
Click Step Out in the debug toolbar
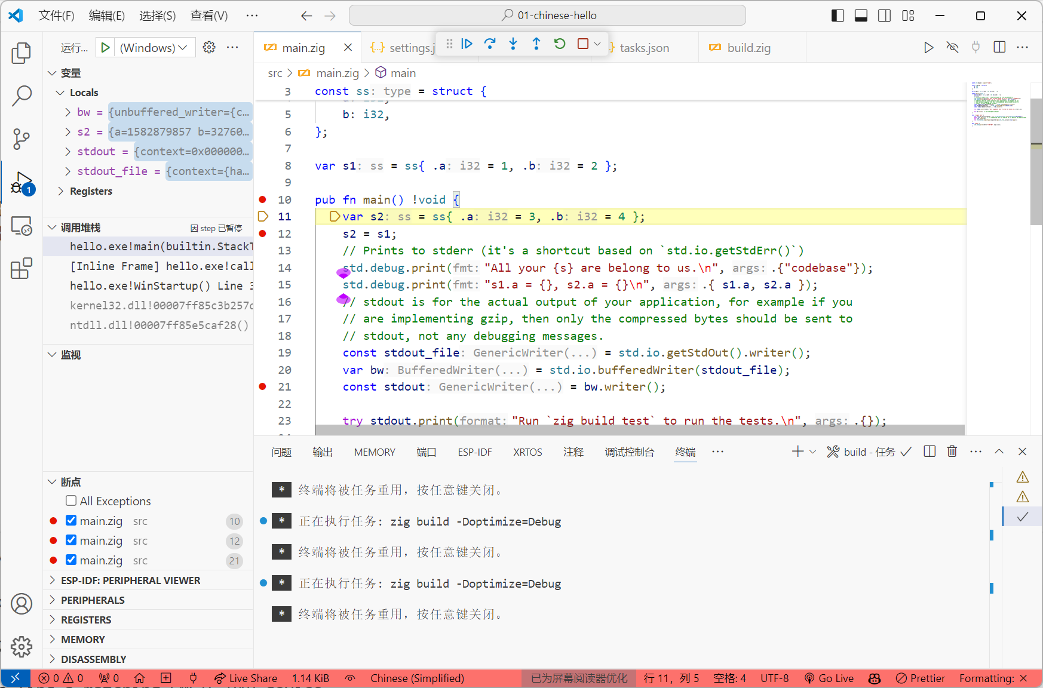click(x=536, y=44)
